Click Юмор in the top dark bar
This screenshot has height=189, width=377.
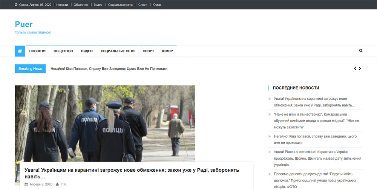(x=157, y=5)
